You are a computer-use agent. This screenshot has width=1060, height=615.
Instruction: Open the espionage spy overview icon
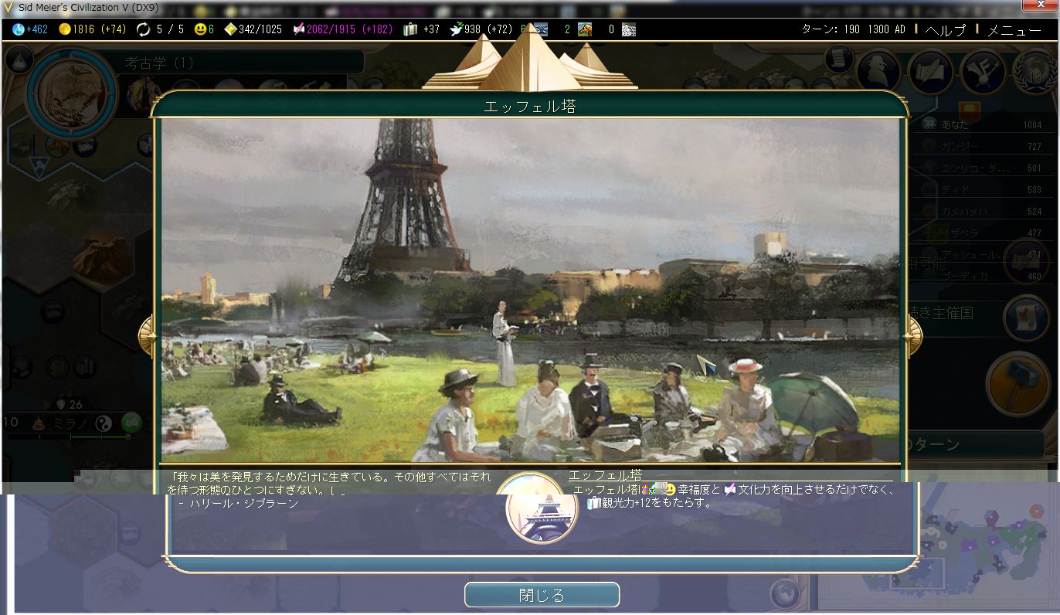878,72
